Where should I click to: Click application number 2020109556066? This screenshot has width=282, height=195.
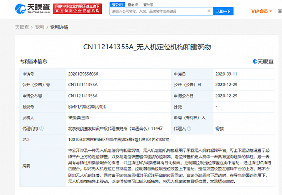[x=83, y=74]
